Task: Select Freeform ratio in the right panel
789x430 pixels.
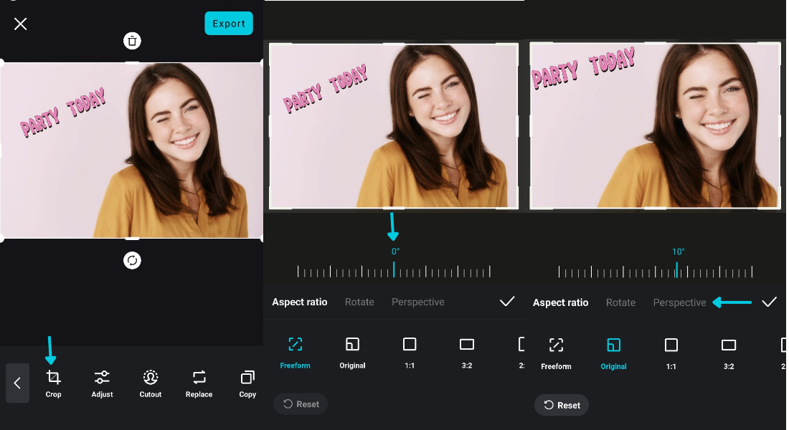Action: [556, 354]
